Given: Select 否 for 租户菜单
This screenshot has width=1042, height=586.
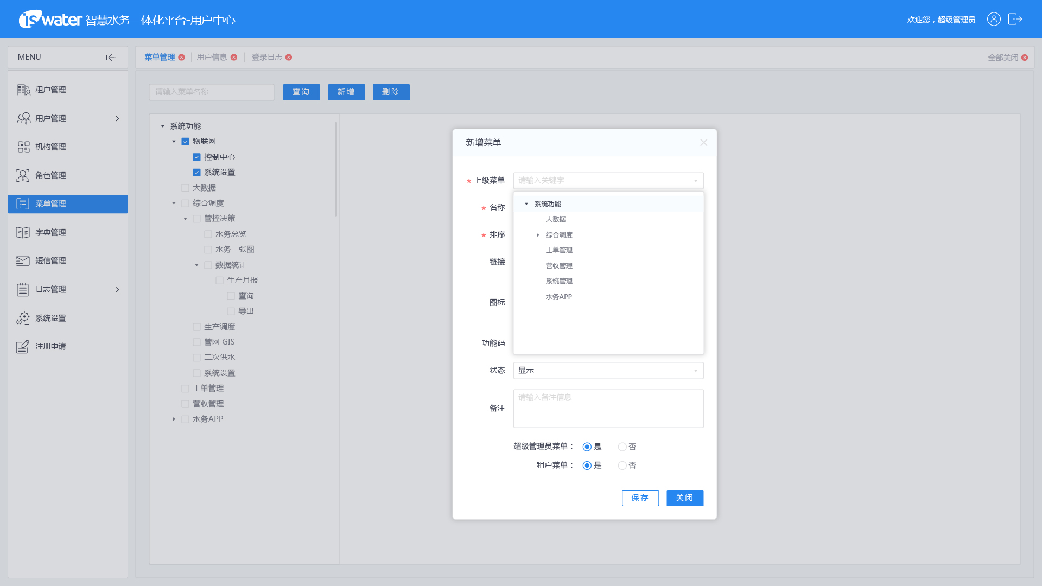Looking at the screenshot, I should pyautogui.click(x=622, y=466).
